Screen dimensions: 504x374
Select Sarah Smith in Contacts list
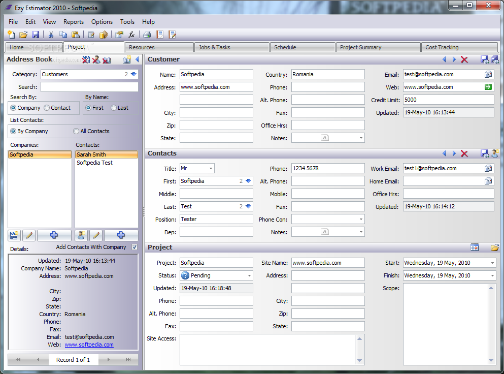107,154
